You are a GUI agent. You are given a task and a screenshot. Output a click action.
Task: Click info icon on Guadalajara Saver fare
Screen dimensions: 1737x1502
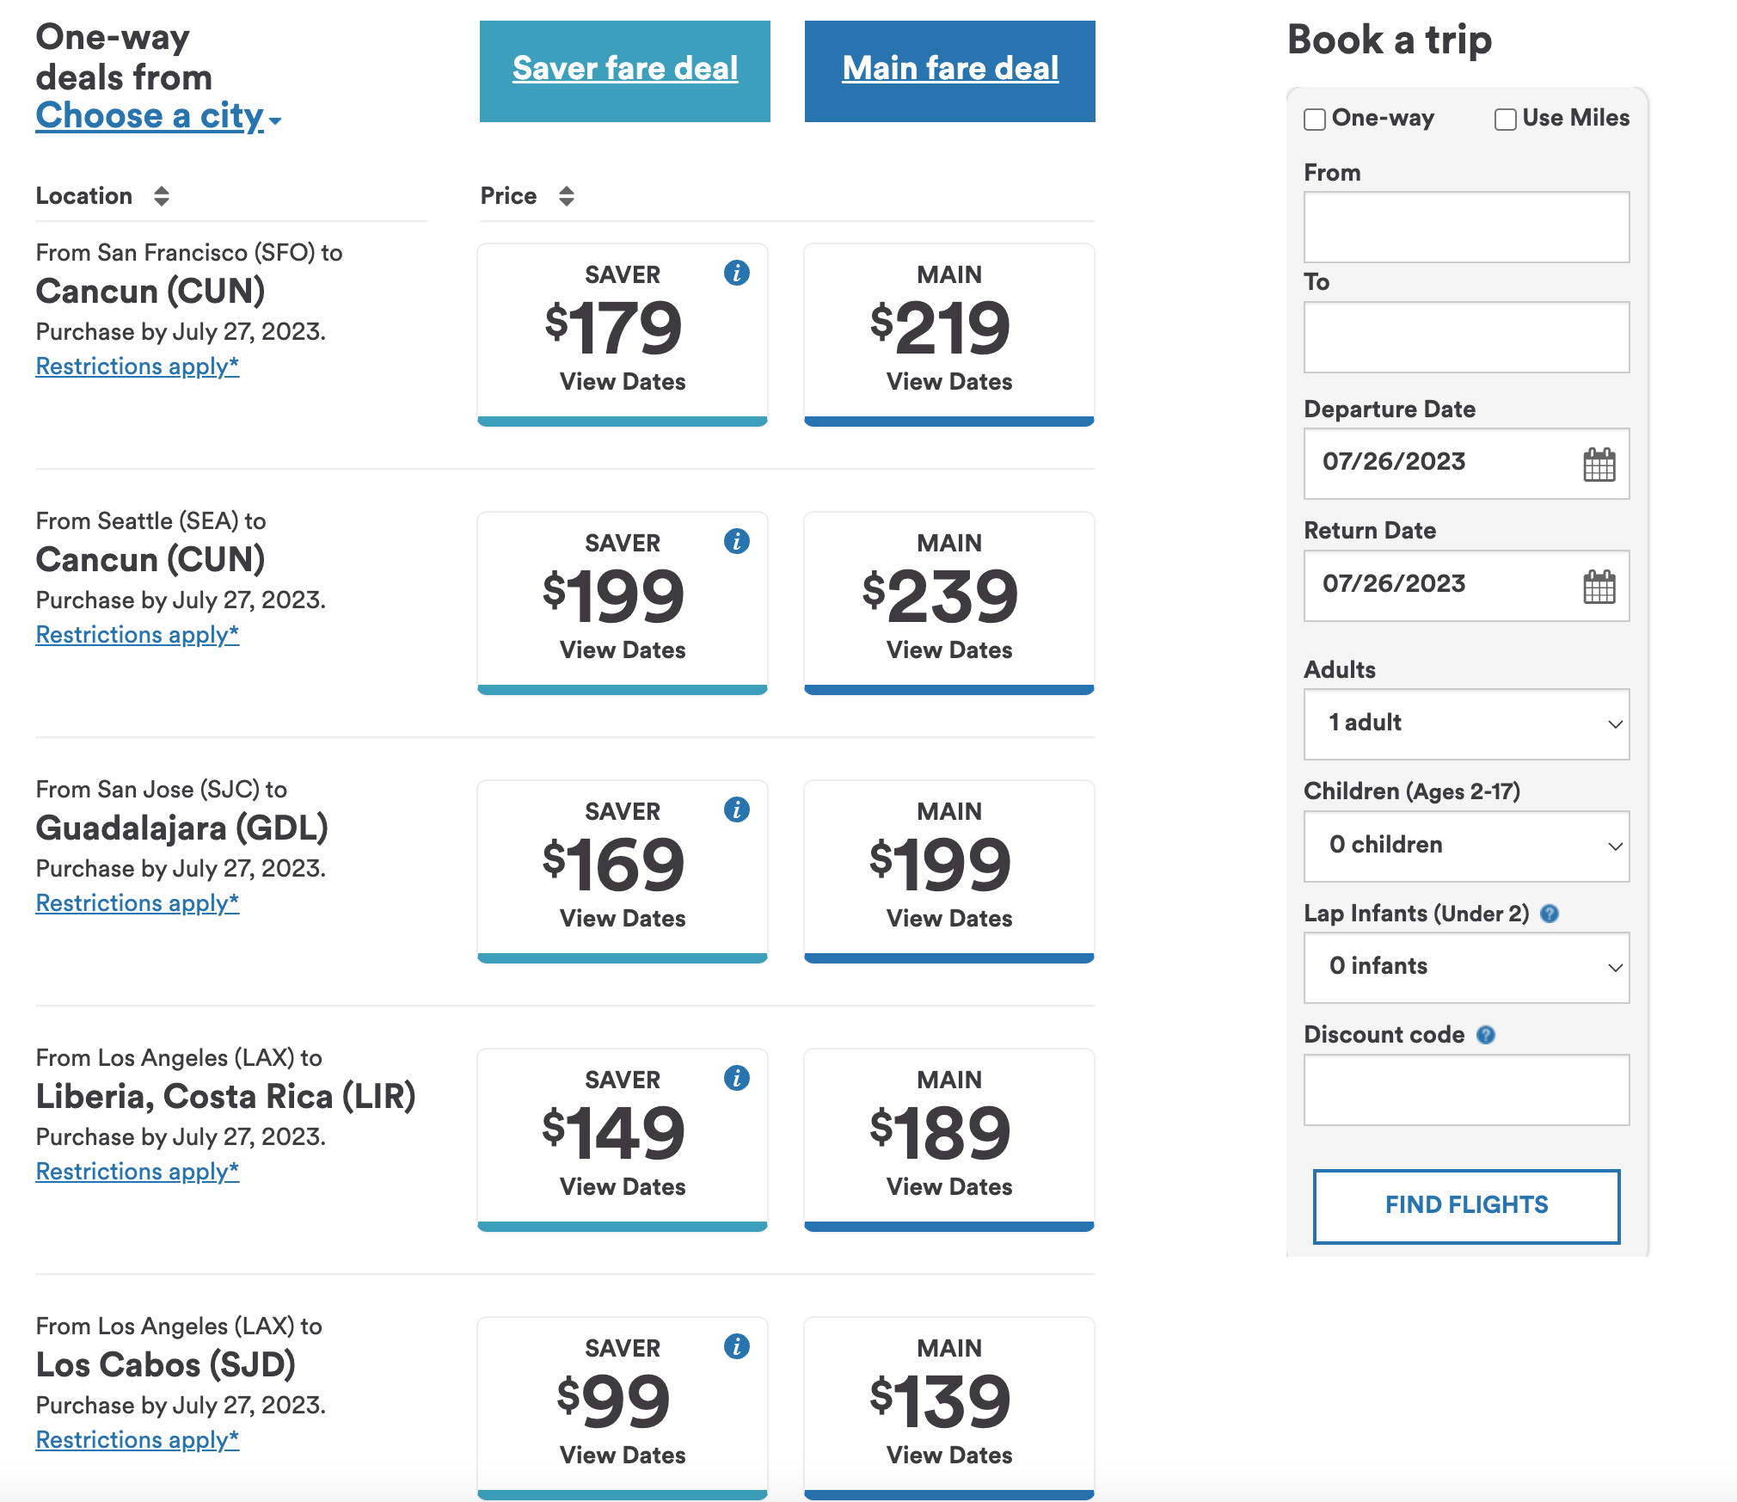tap(736, 809)
